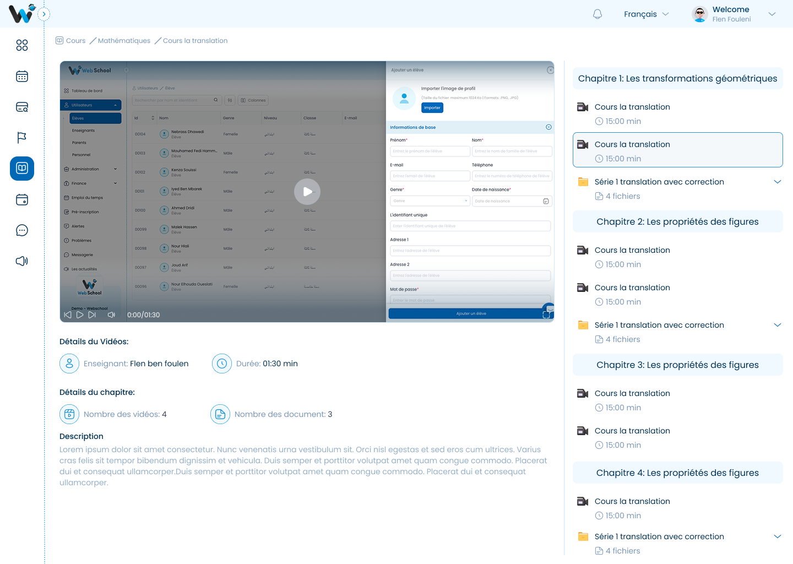Mute the video with the speaker icon
This screenshot has height=564, width=793.
(x=111, y=315)
